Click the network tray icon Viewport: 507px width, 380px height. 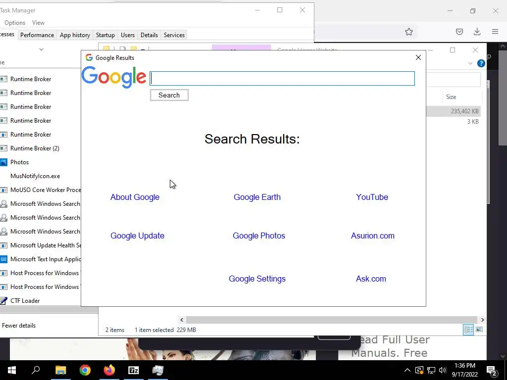pos(431,370)
